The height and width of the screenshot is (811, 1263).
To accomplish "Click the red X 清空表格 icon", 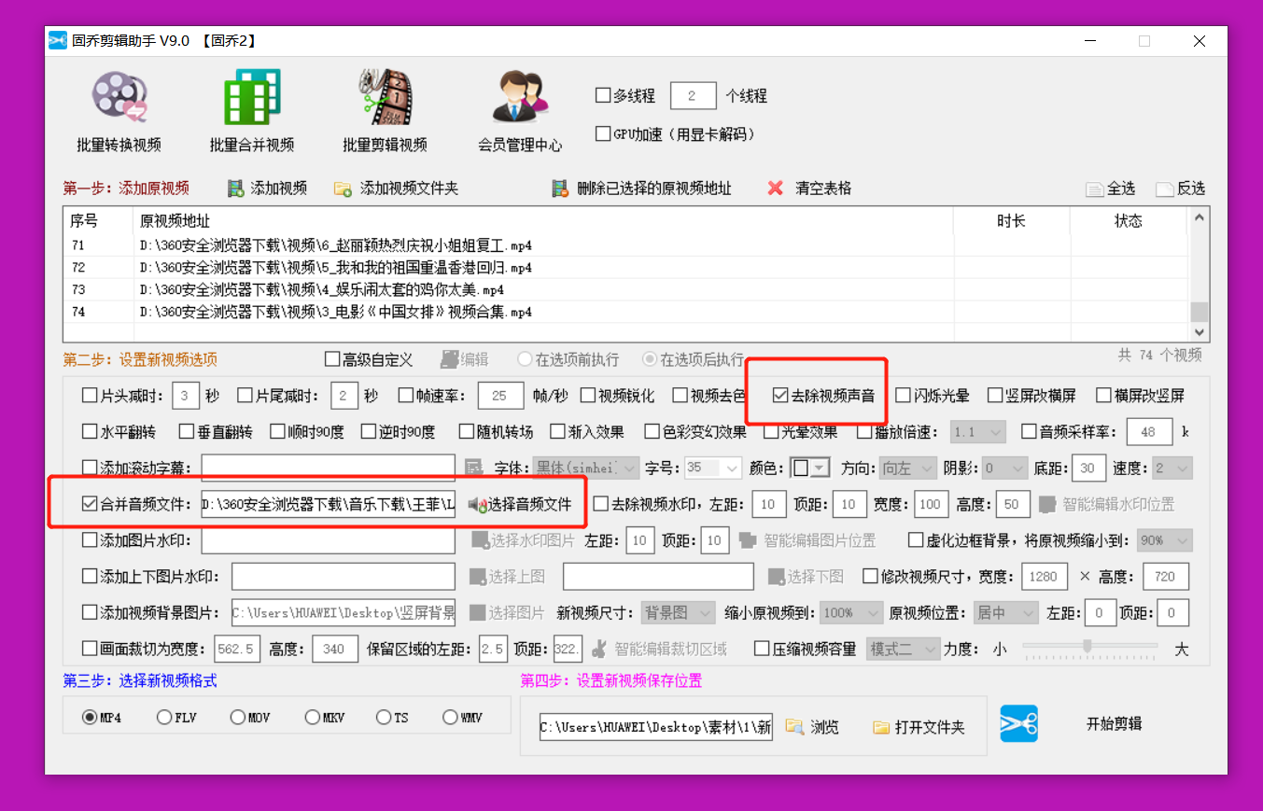I will pyautogui.click(x=775, y=189).
